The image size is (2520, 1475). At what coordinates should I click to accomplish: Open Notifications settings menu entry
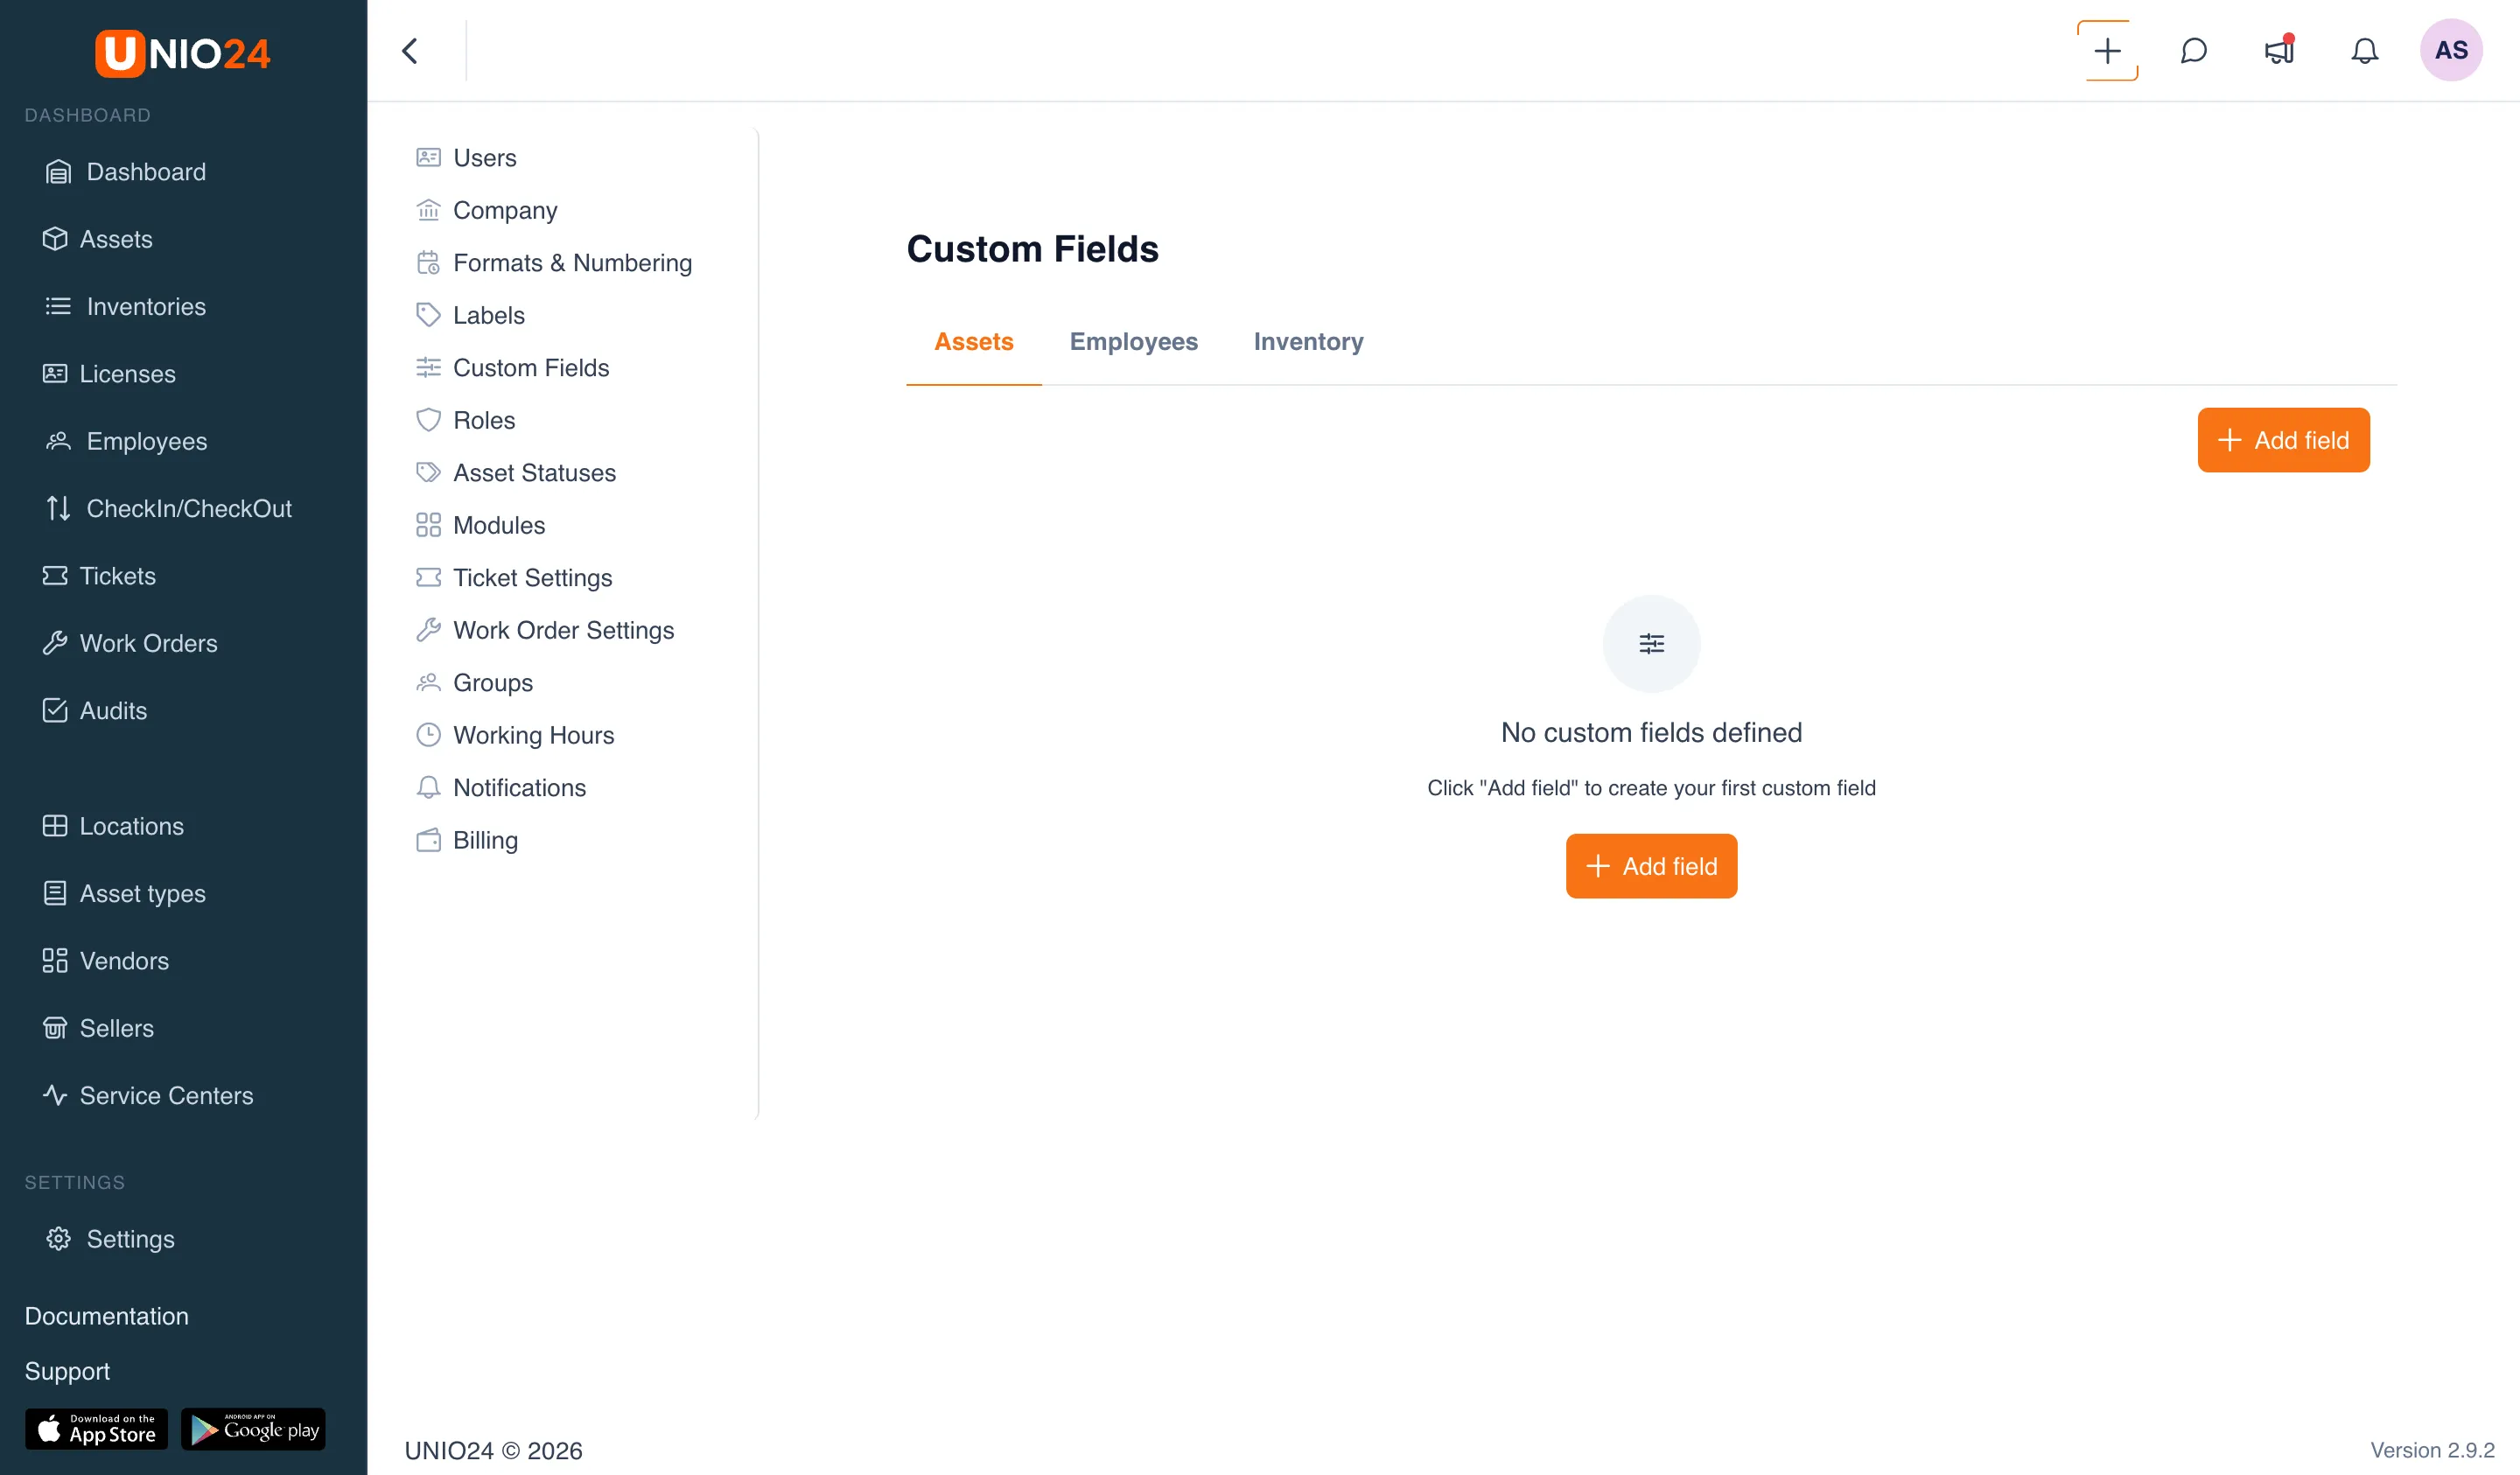pyautogui.click(x=500, y=788)
